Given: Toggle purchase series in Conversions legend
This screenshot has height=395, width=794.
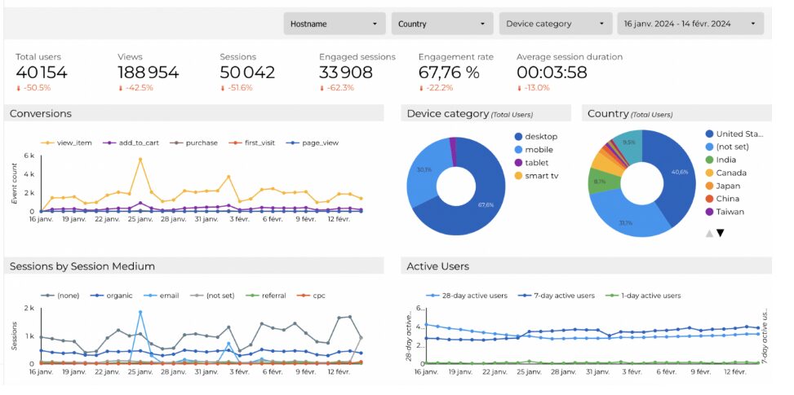Looking at the screenshot, I should coord(194,143).
